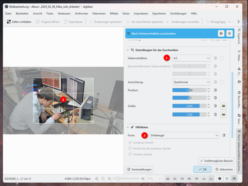Click the Größe 1.500 height slider
Image resolution: width=248 pixels, height=186 pixels.
[x=189, y=114]
